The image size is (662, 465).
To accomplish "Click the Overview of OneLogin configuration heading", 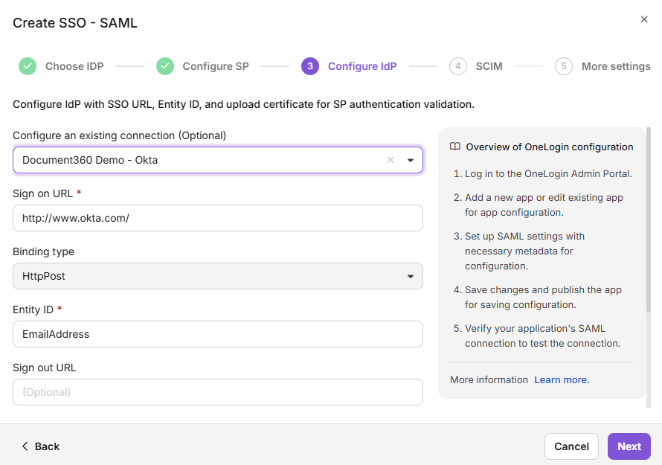I will tap(550, 147).
